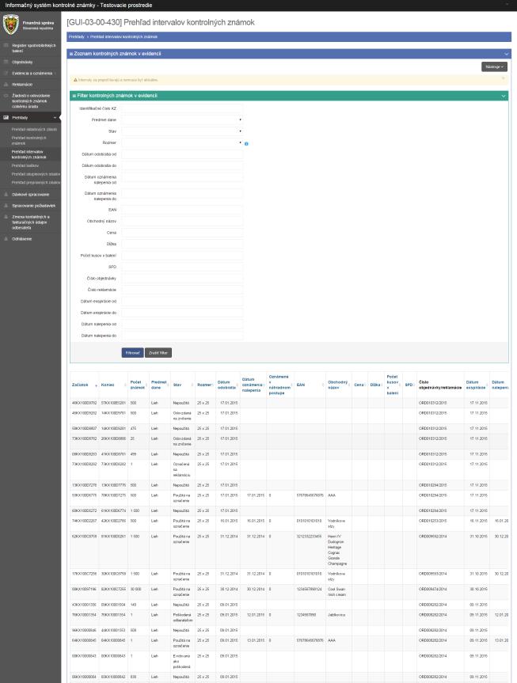Click Označená na reklamáciu status cell
This screenshot has height=683, width=517.
[x=182, y=469]
